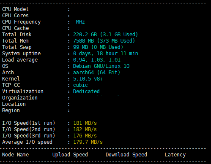The height and width of the screenshot is (164, 211).
Task: Click 'I/O Speed(2nd run)' label
Action: click(29, 129)
